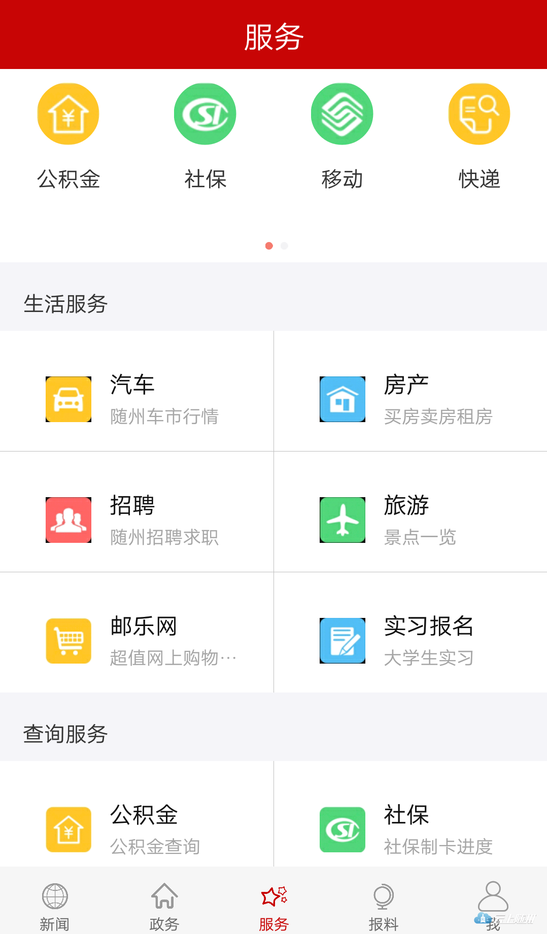Image resolution: width=547 pixels, height=934 pixels.
Task: Switch to the 新闻 news tab
Action: 55,907
